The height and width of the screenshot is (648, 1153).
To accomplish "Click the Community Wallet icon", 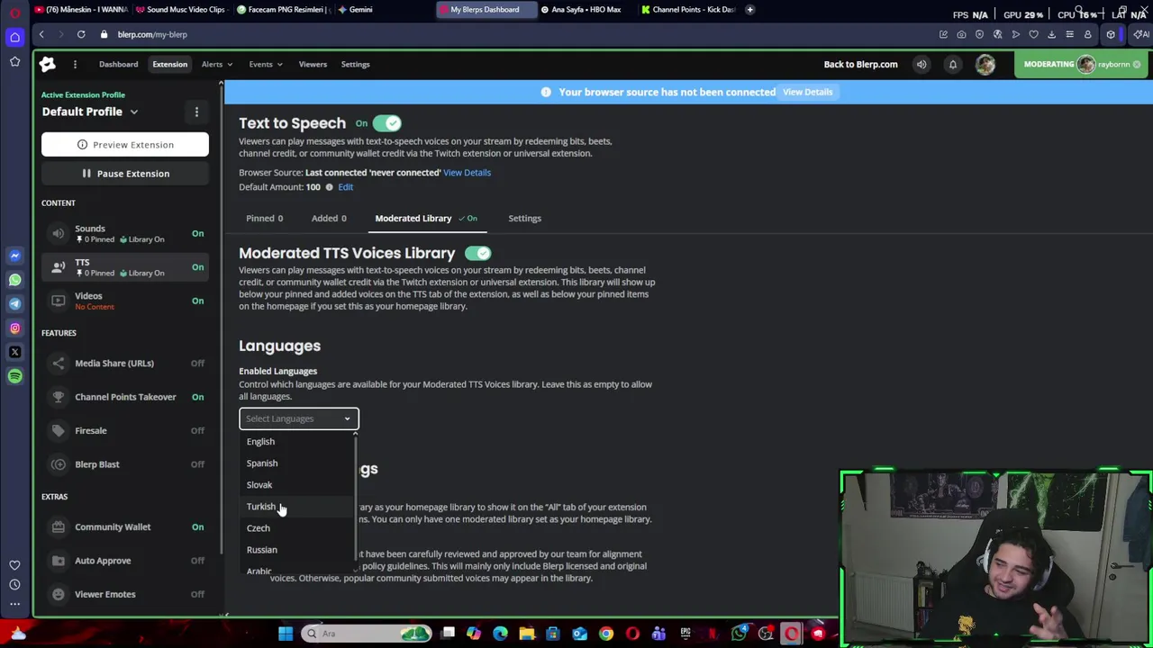I will [x=59, y=527].
